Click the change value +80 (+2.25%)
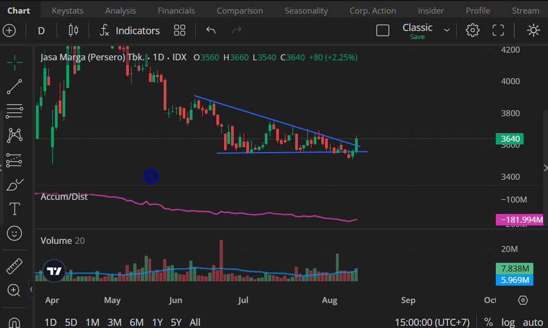The height and width of the screenshot is (328, 548). coord(333,57)
